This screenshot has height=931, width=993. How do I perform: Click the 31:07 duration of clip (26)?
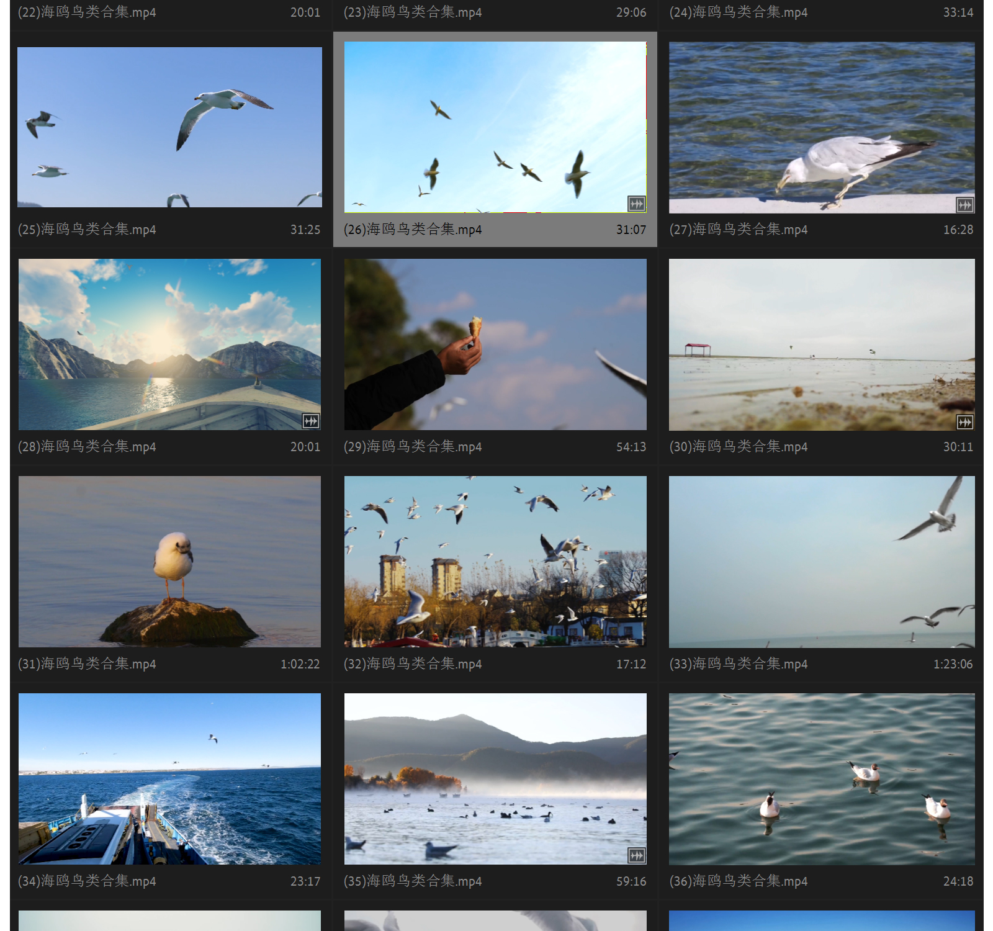pos(631,230)
